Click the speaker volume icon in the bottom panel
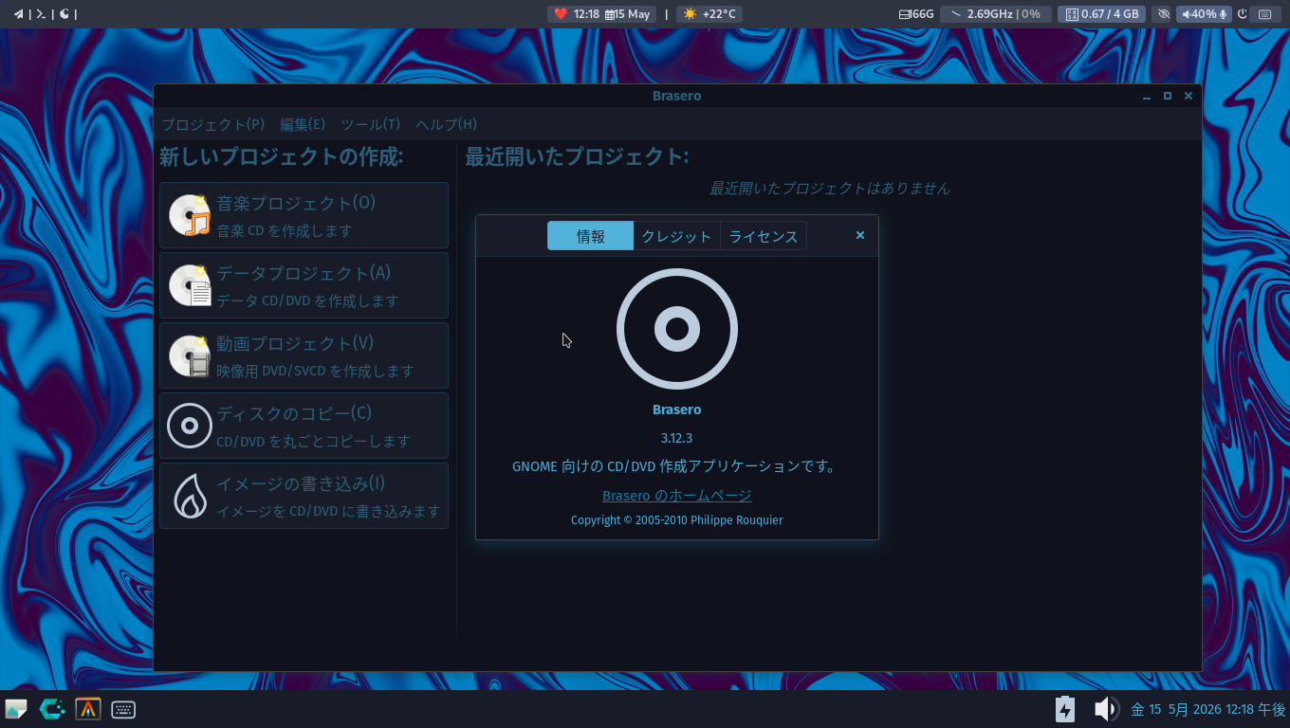 coord(1105,709)
